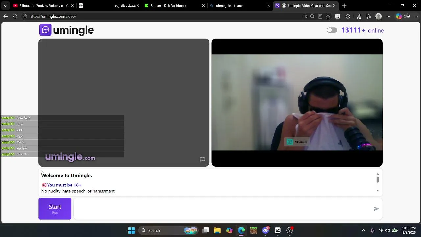
Task: Open a new browser tab
Action: click(344, 6)
